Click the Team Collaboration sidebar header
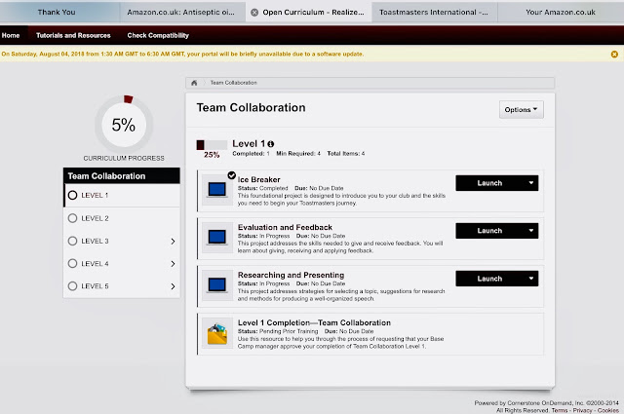Viewport: 624px width, 414px height. pos(121,175)
